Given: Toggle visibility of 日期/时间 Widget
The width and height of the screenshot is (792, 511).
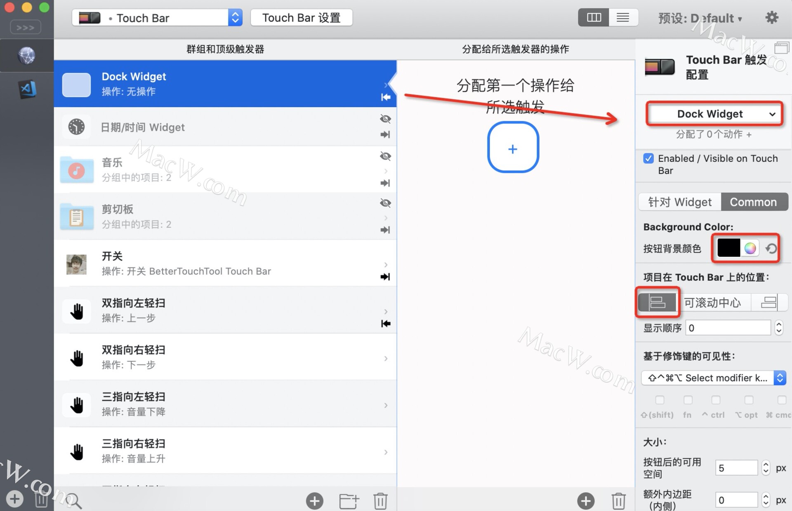Looking at the screenshot, I should coord(385,119).
